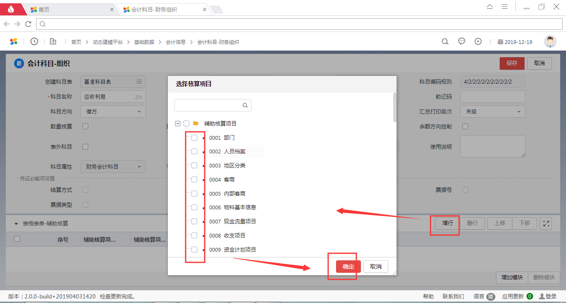Click fullscreen expand icon beside 下移

pos(546,223)
